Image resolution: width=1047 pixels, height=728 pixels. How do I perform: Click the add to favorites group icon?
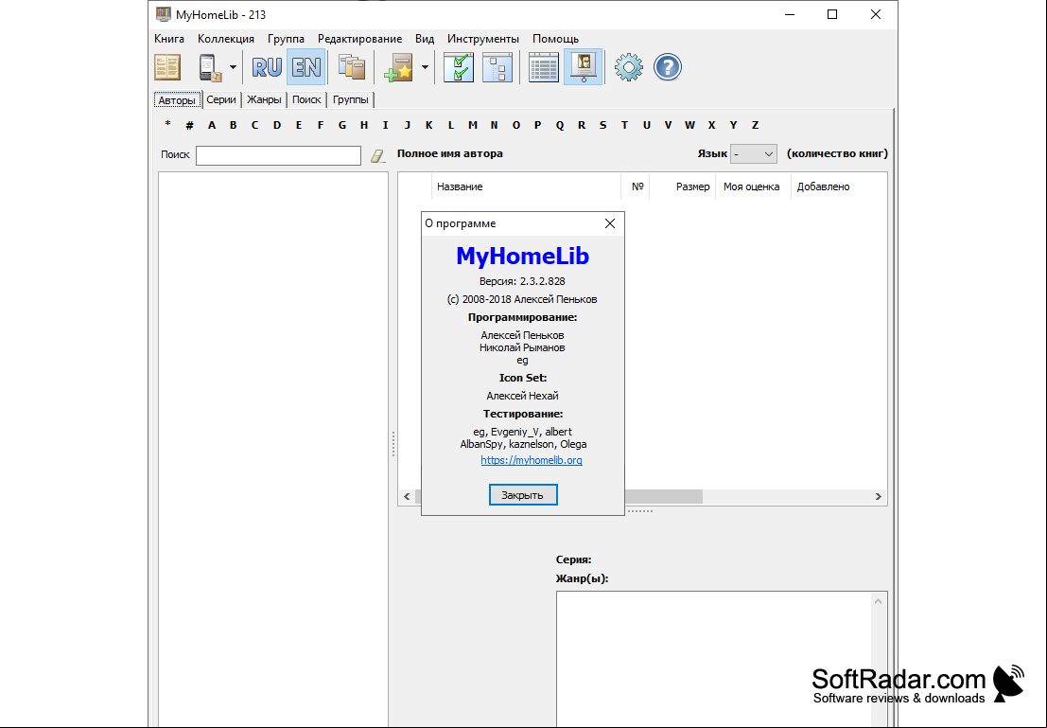[x=400, y=67]
